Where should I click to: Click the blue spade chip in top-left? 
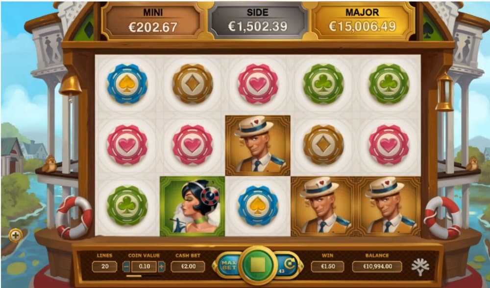pyautogui.click(x=127, y=84)
